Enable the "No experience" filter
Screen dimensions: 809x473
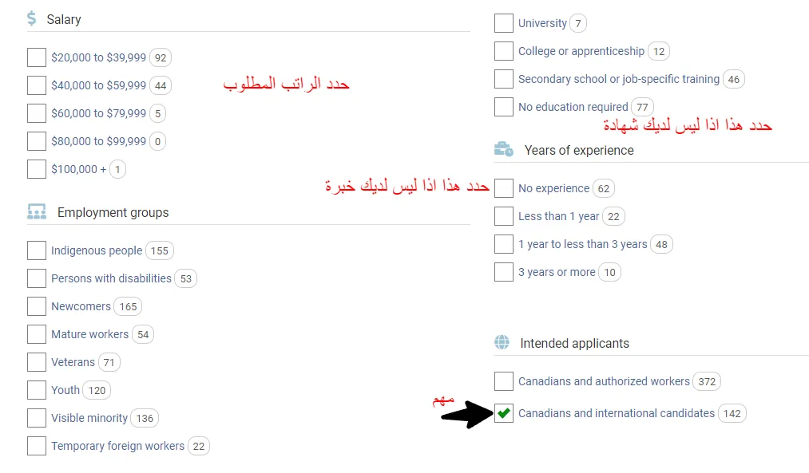[x=503, y=187]
